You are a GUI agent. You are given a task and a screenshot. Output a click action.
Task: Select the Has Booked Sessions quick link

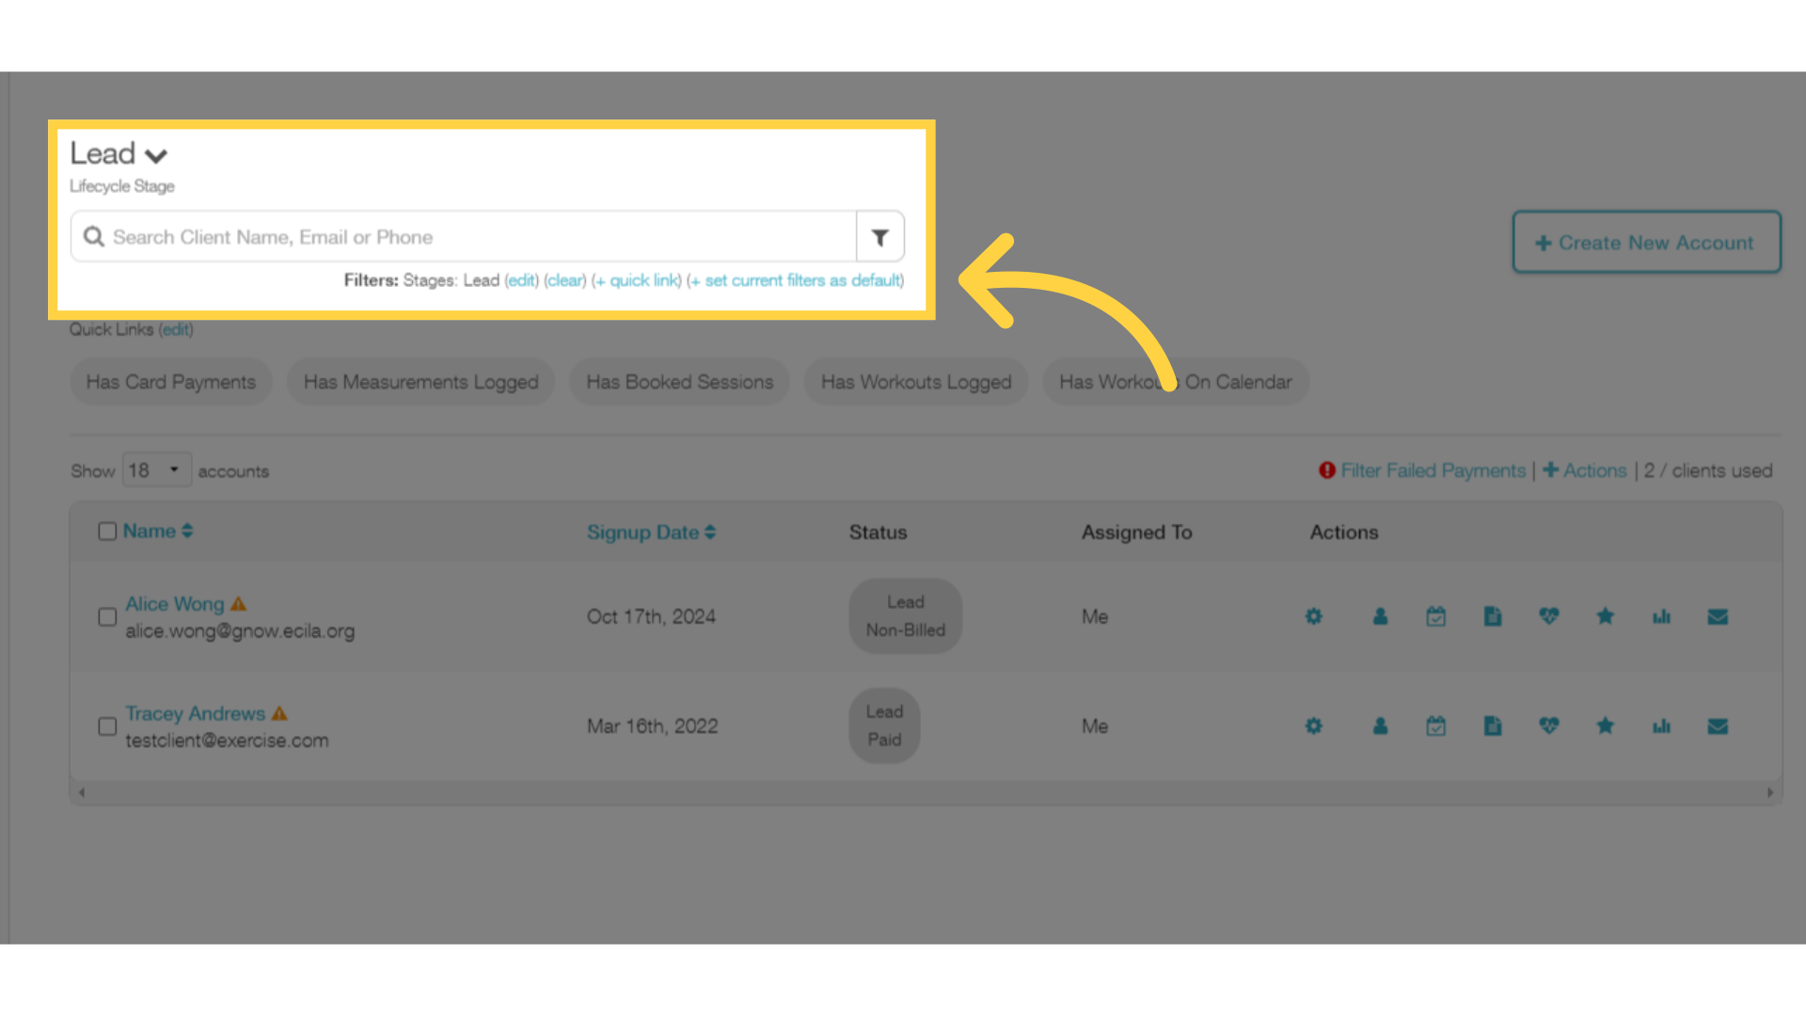pyautogui.click(x=678, y=381)
